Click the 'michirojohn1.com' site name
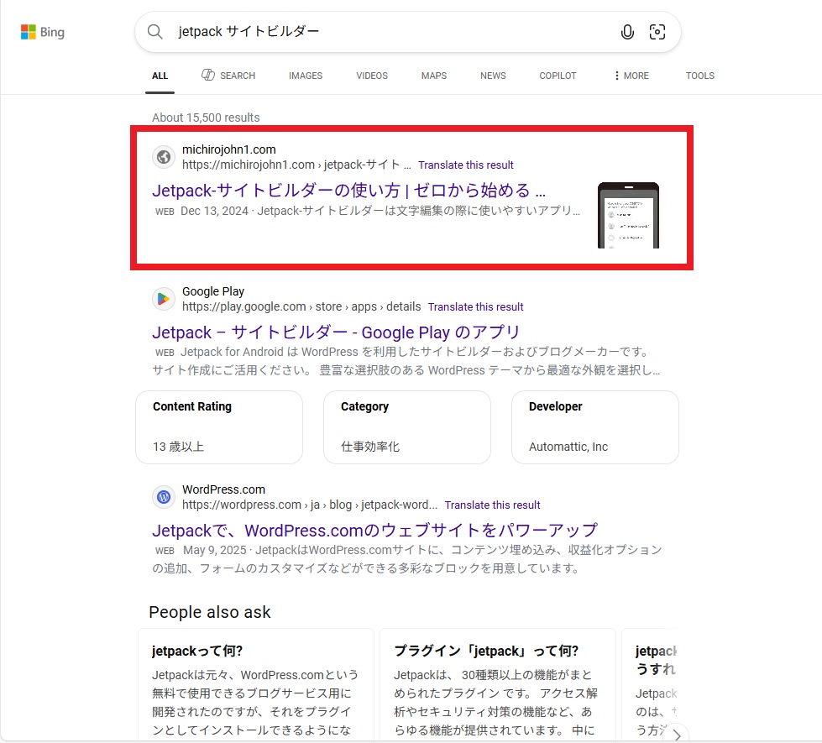The width and height of the screenshot is (822, 743). [229, 149]
